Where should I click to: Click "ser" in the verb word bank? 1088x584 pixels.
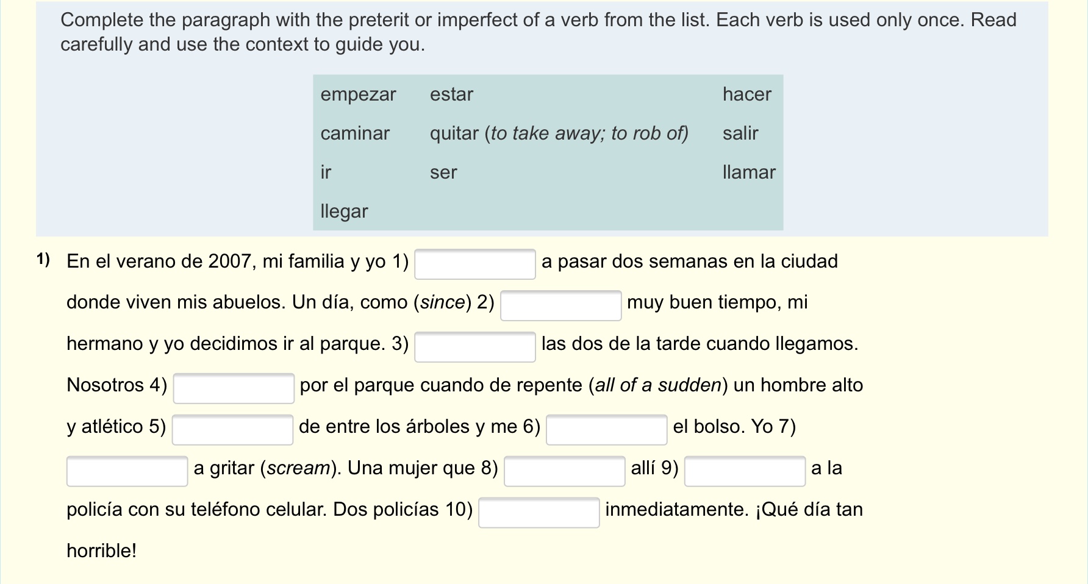[x=443, y=173]
